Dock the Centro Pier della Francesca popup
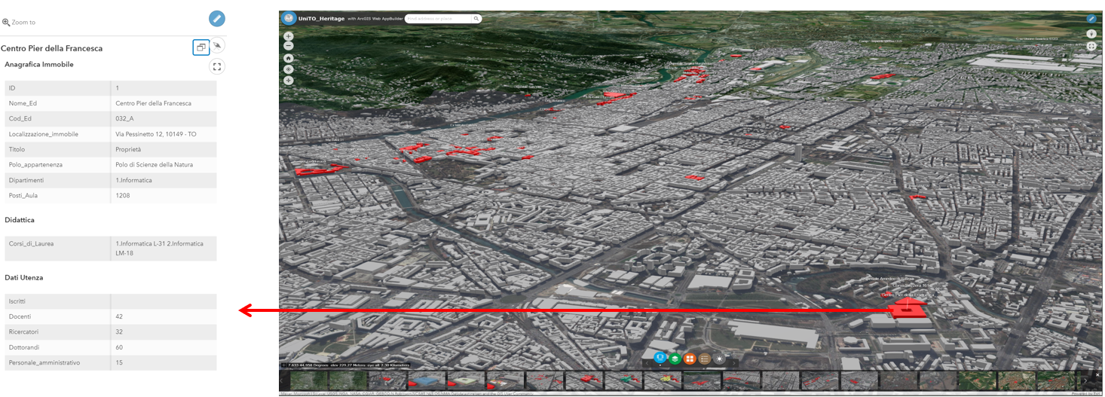 pos(201,47)
